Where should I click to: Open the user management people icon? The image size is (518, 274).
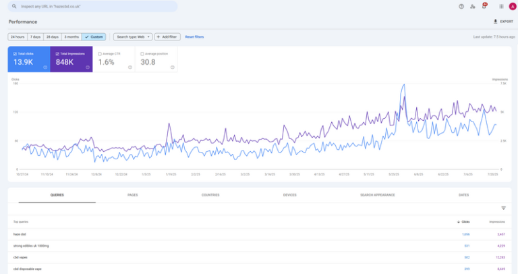point(473,6)
